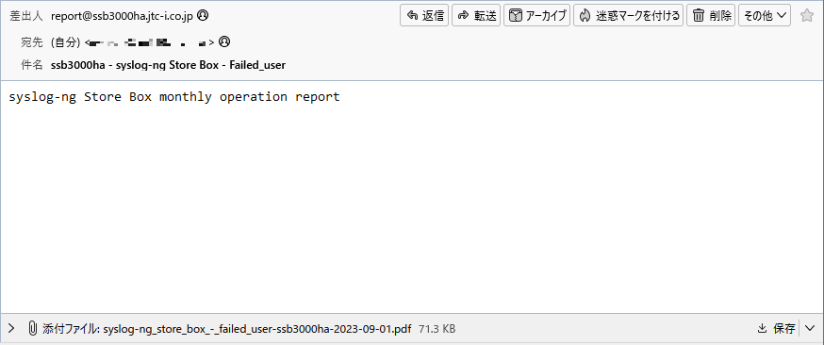
Task: Click the archive box icon
Action: 516,16
